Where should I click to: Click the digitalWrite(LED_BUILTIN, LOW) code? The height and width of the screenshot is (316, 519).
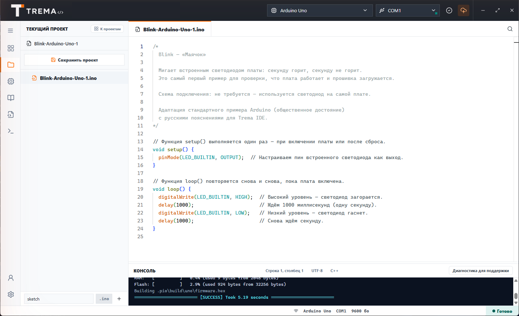204,213
